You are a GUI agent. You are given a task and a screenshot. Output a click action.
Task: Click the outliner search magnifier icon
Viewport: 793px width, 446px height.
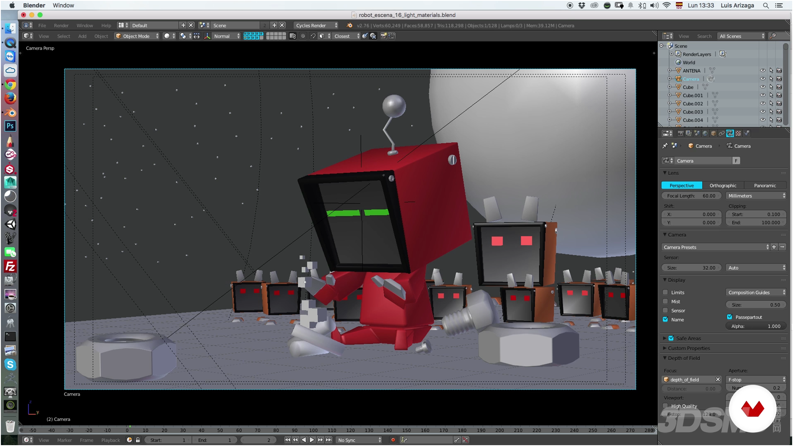click(x=773, y=36)
